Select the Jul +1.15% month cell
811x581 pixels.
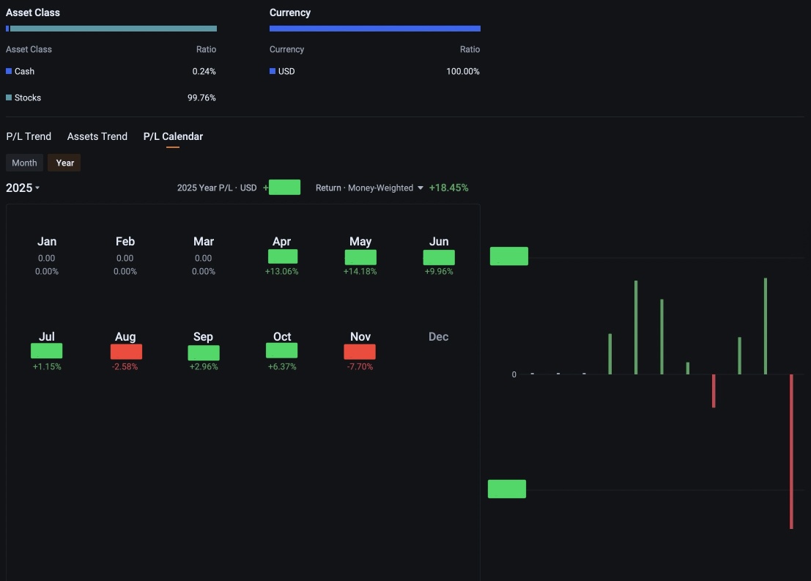point(47,351)
